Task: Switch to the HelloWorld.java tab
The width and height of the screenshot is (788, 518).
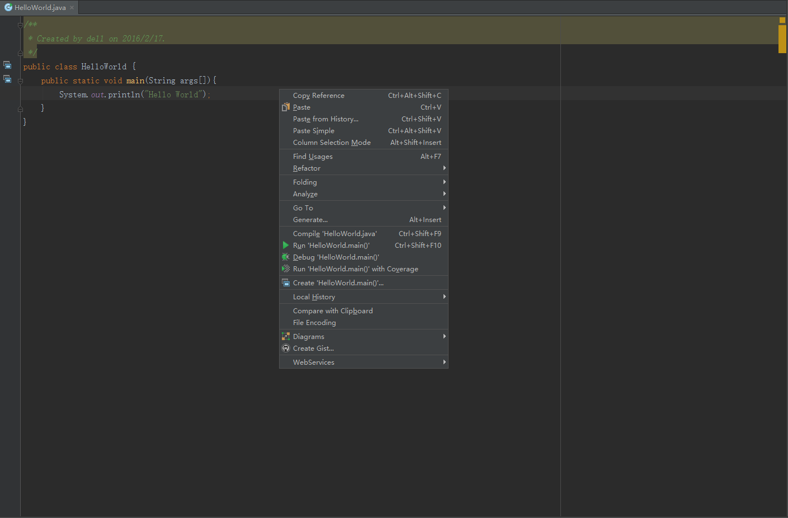Action: coord(40,7)
